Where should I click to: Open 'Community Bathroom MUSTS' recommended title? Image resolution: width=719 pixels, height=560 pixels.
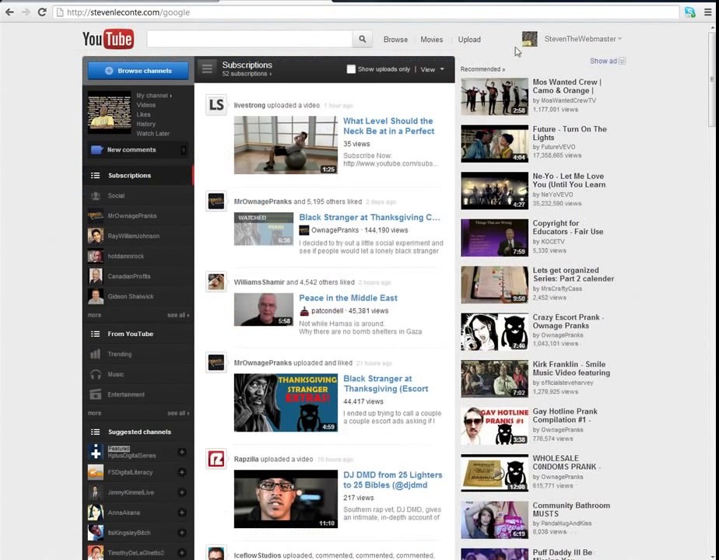[x=571, y=509]
